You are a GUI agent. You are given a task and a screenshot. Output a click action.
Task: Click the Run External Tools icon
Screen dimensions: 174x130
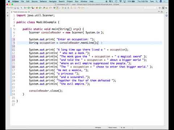[32, 8]
